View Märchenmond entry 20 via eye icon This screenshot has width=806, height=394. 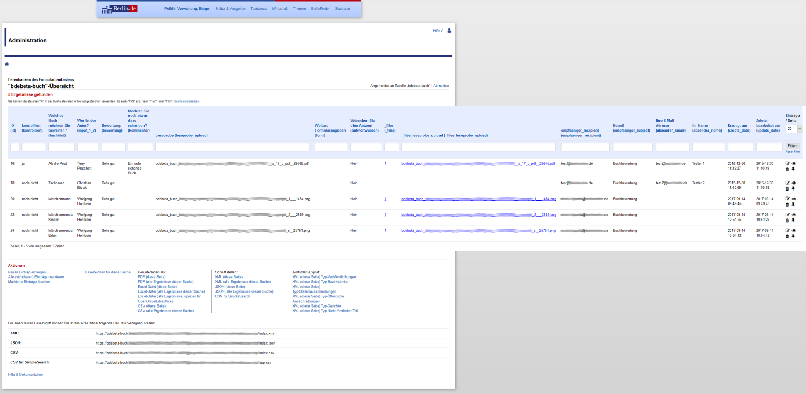(794, 199)
